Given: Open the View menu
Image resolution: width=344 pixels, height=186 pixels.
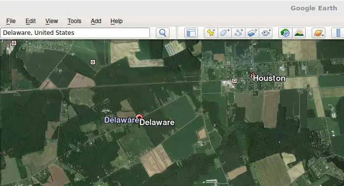Looking at the screenshot, I should pyautogui.click(x=51, y=21).
